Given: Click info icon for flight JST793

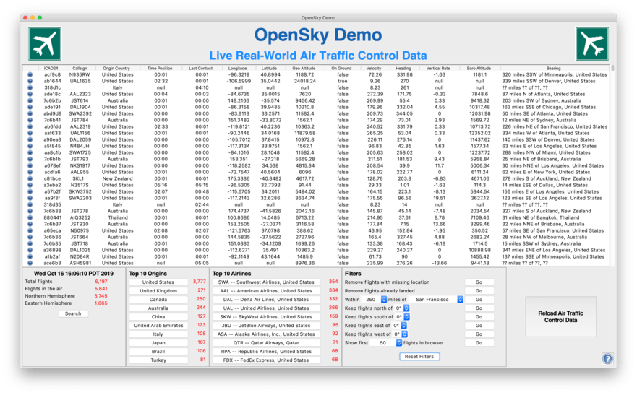Looking at the screenshot, I should pyautogui.click(x=30, y=159).
